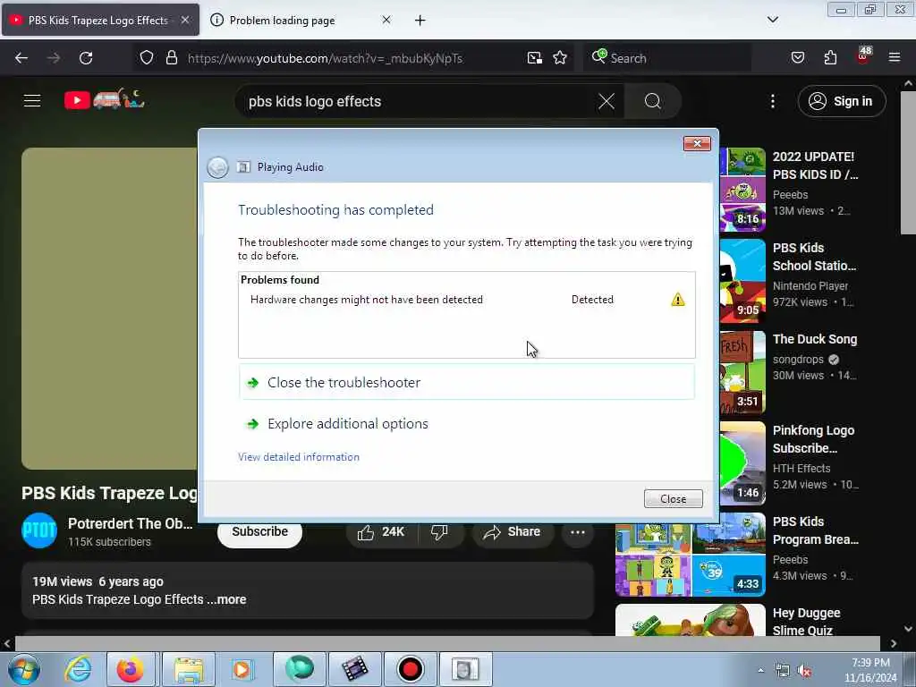916x687 pixels.
Task: Open the Pocket save icon
Action: tap(797, 58)
